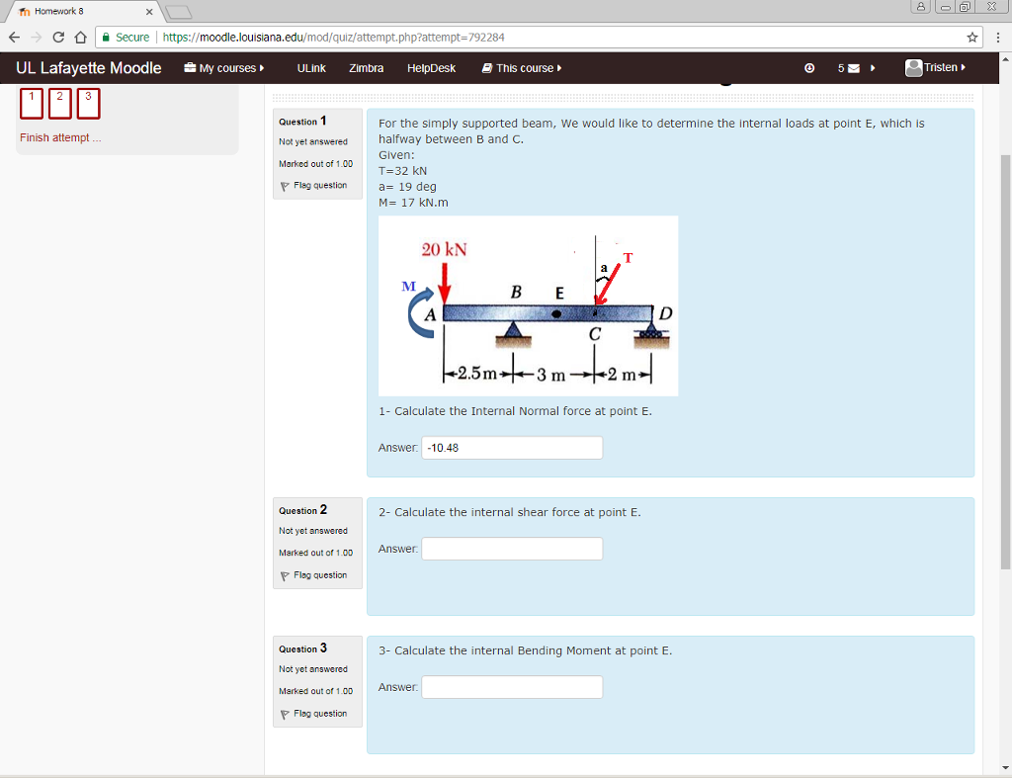Click the book icon beside This course
Image resolution: width=1012 pixels, height=778 pixels.
coord(487,68)
